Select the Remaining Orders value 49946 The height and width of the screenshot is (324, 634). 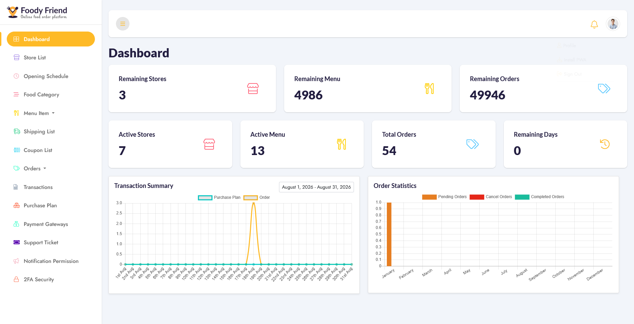click(488, 95)
